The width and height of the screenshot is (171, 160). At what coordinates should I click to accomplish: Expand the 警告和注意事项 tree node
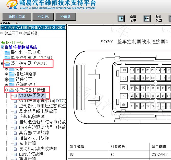2,53
